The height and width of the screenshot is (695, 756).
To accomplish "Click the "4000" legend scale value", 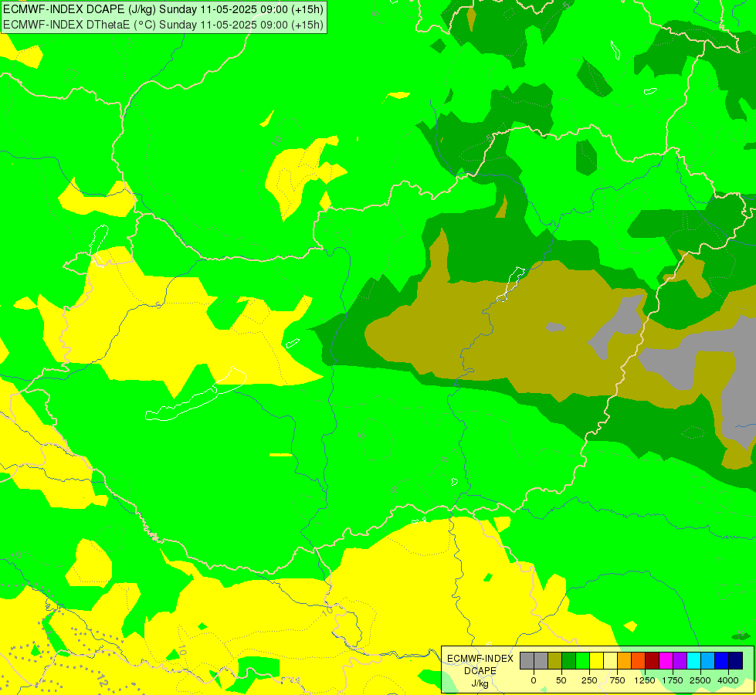I will click(728, 680).
